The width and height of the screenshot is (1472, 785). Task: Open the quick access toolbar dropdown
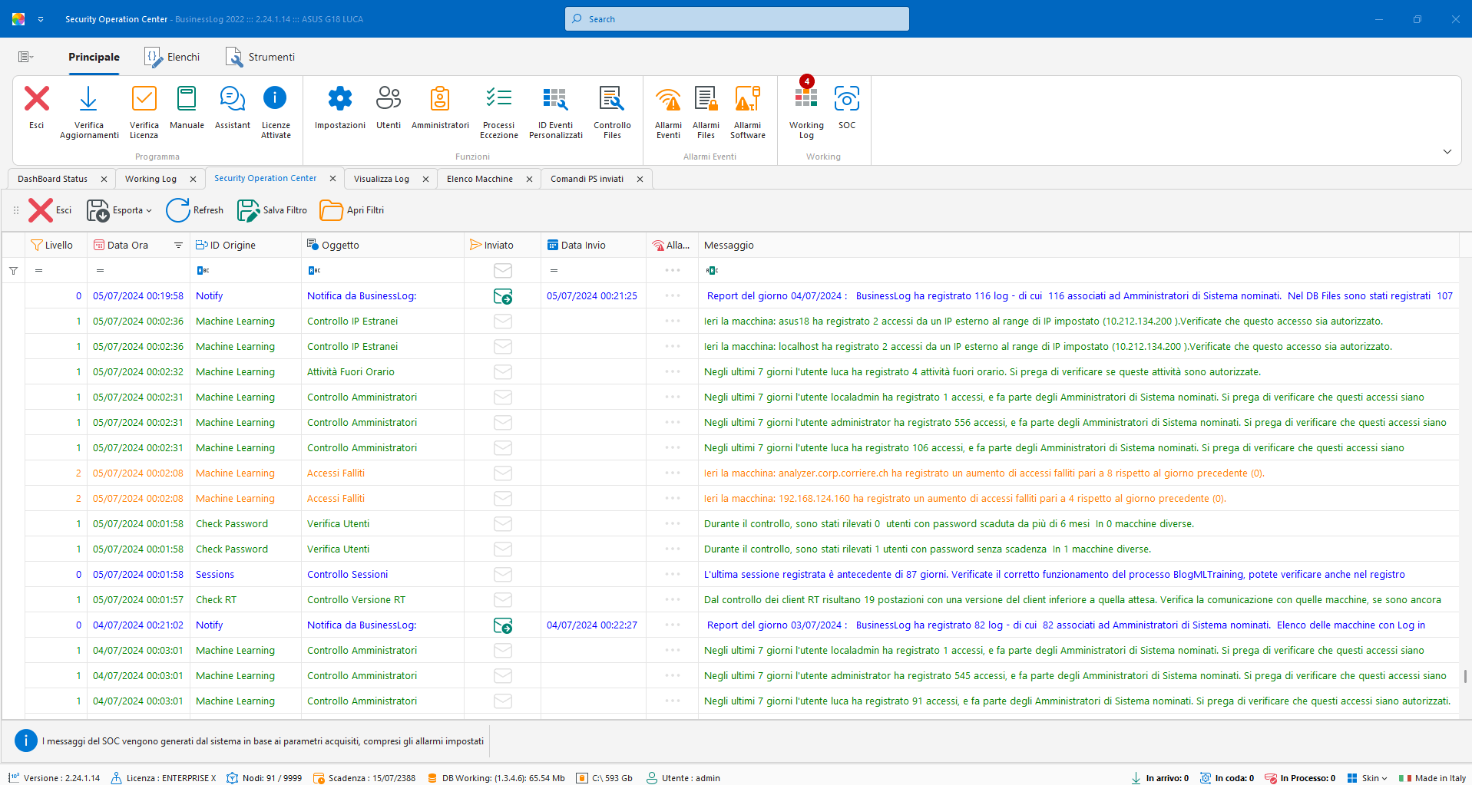[x=41, y=19]
